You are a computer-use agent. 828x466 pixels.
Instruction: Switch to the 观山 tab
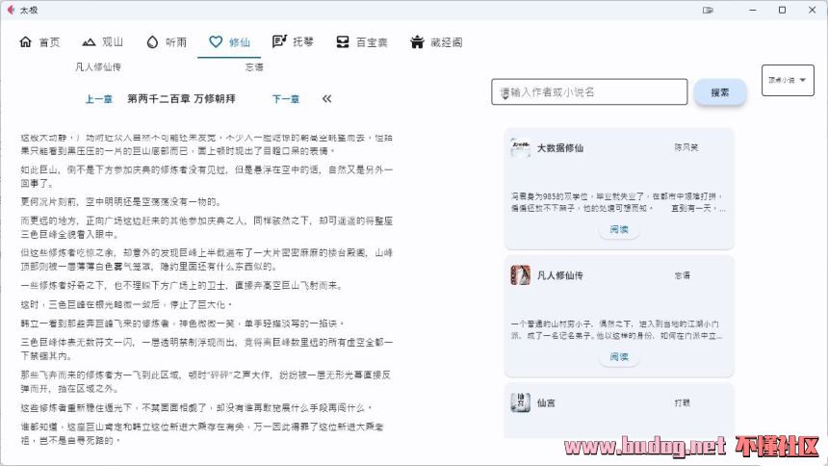103,42
